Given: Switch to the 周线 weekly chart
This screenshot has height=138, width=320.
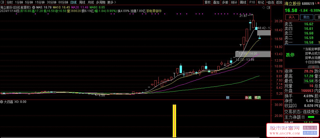Looking at the screenshot, I should click(x=82, y=2).
